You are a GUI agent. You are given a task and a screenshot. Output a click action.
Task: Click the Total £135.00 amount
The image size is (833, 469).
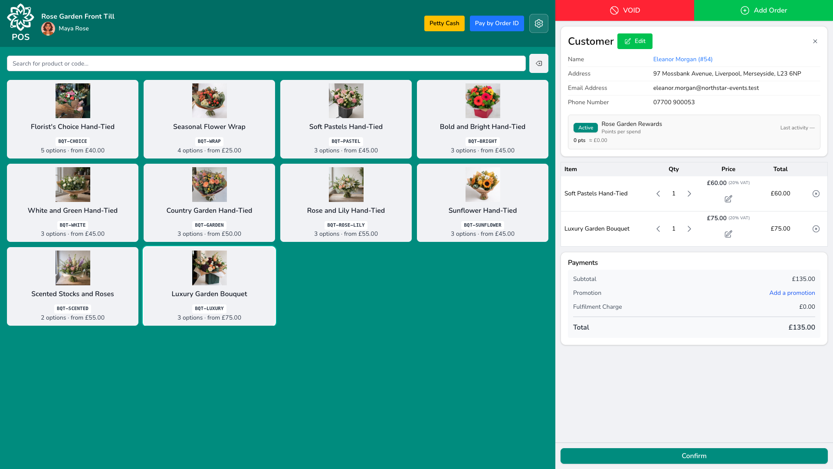802,327
